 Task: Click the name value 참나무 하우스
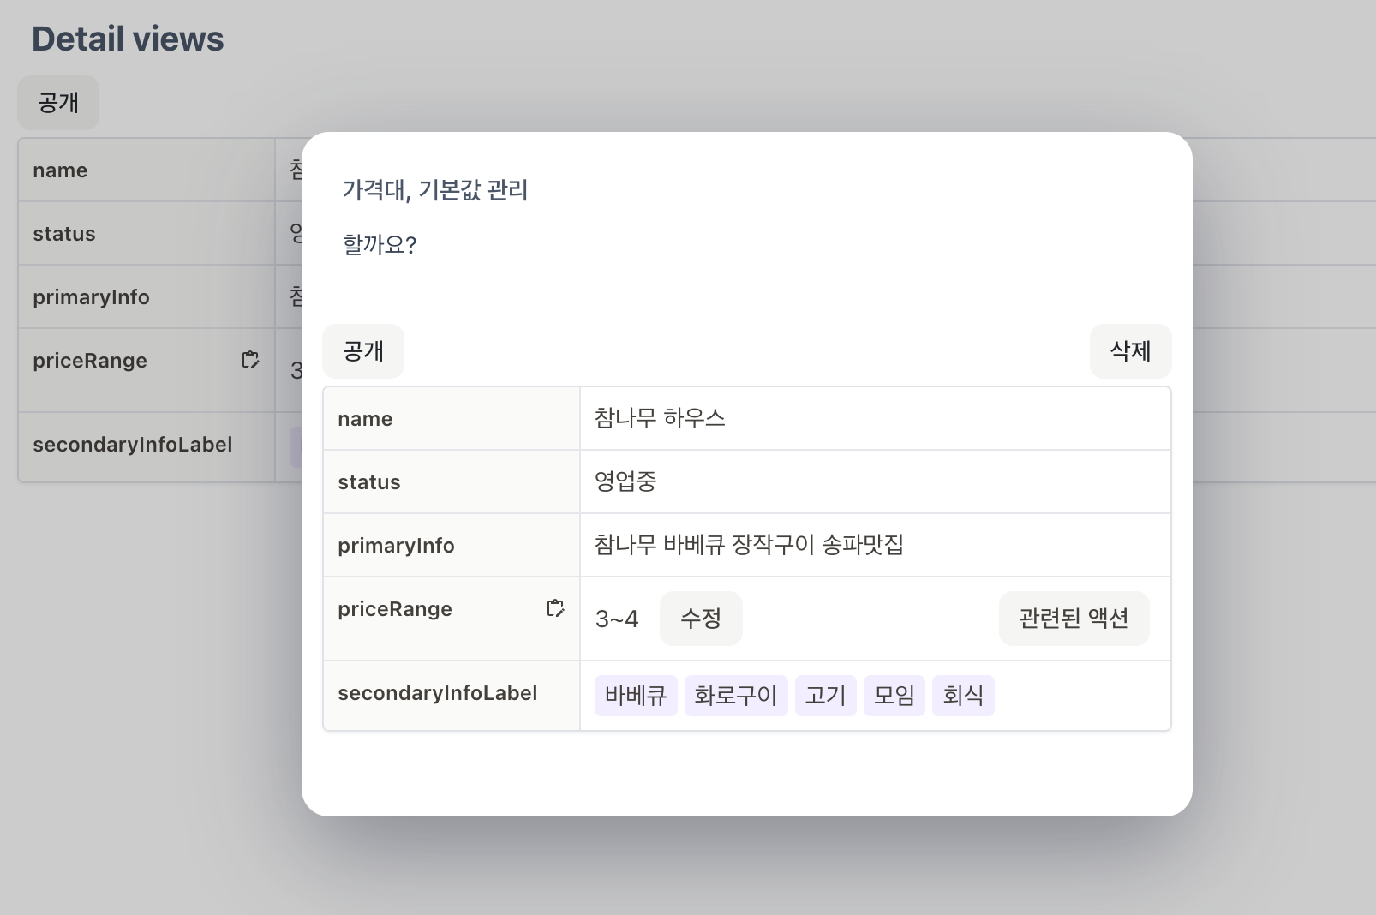661,418
